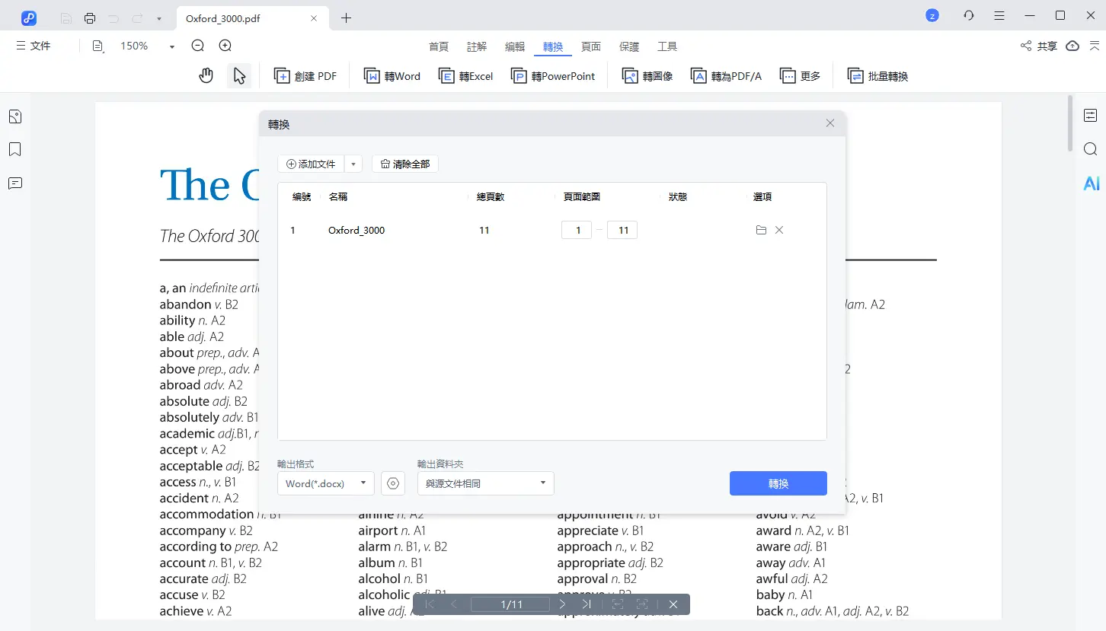Click the sync refresh icon in title bar
1106x631 pixels.
pos(969,15)
